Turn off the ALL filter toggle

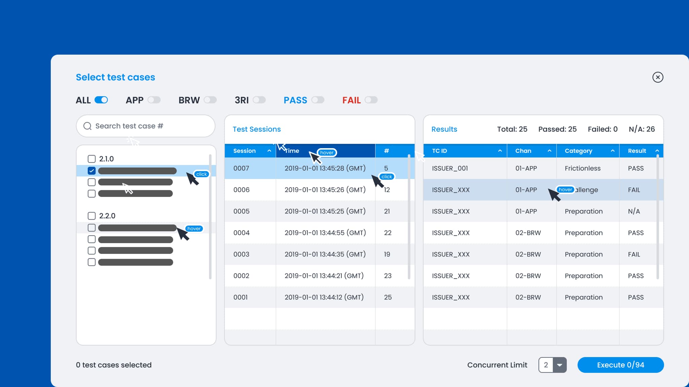pos(101,100)
